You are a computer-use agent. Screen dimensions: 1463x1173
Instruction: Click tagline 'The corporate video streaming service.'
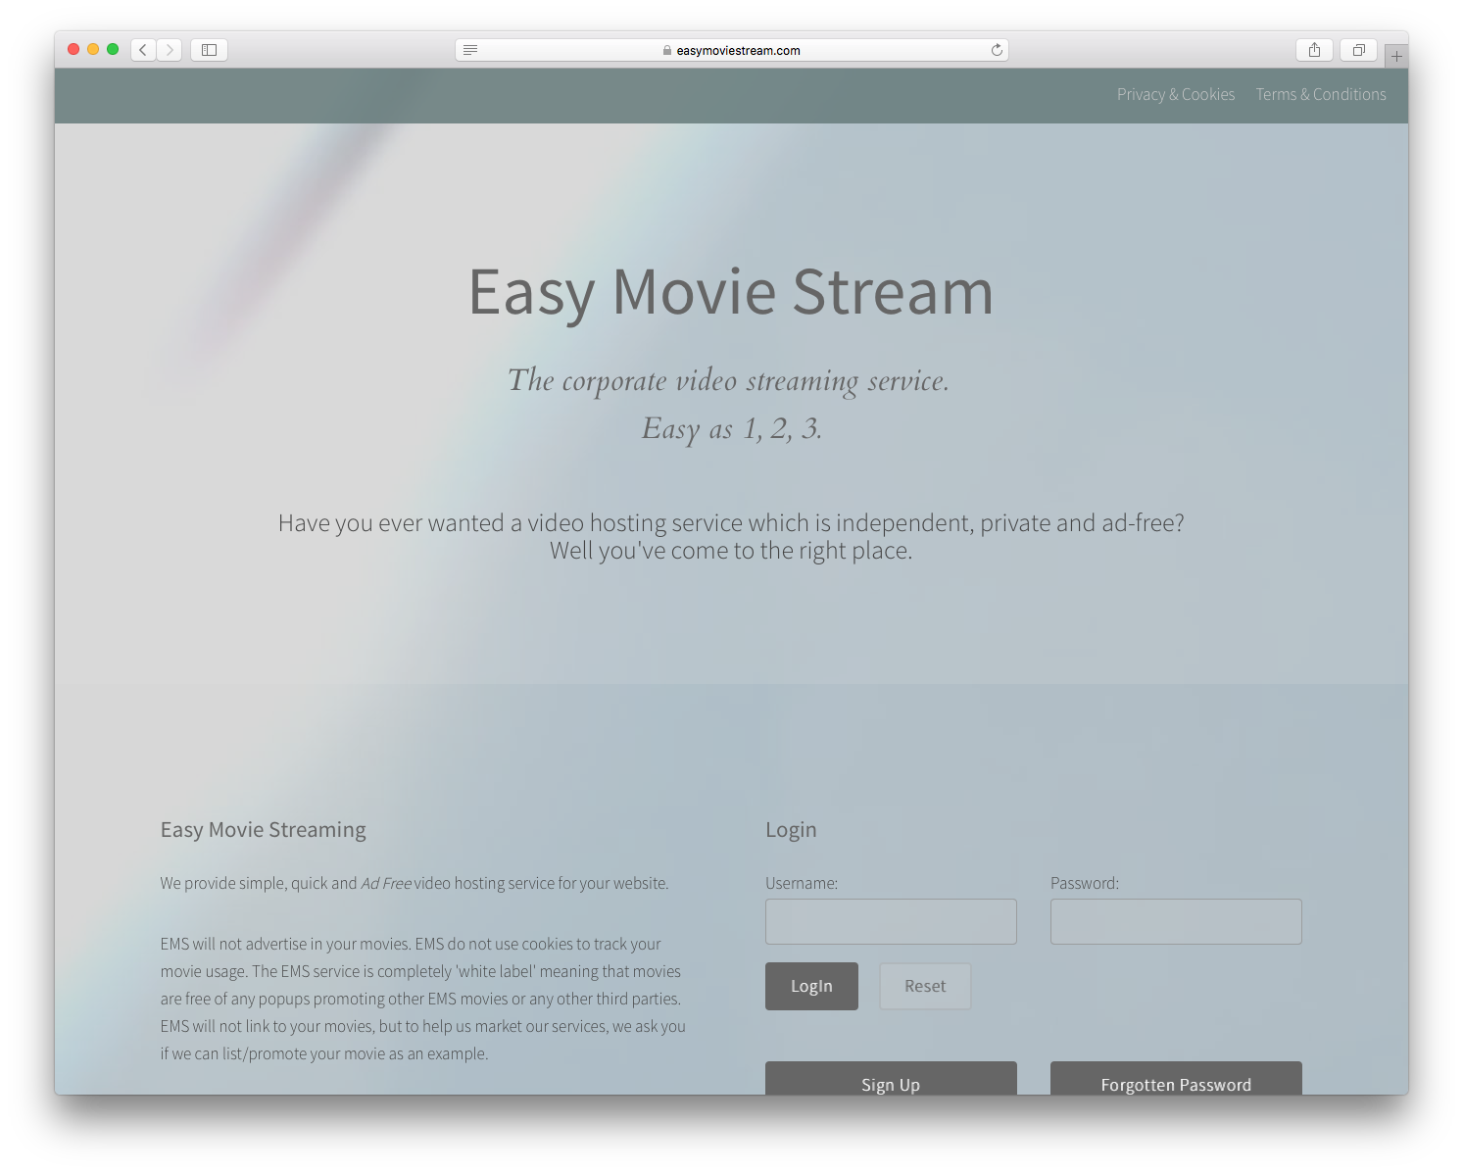[x=728, y=381]
